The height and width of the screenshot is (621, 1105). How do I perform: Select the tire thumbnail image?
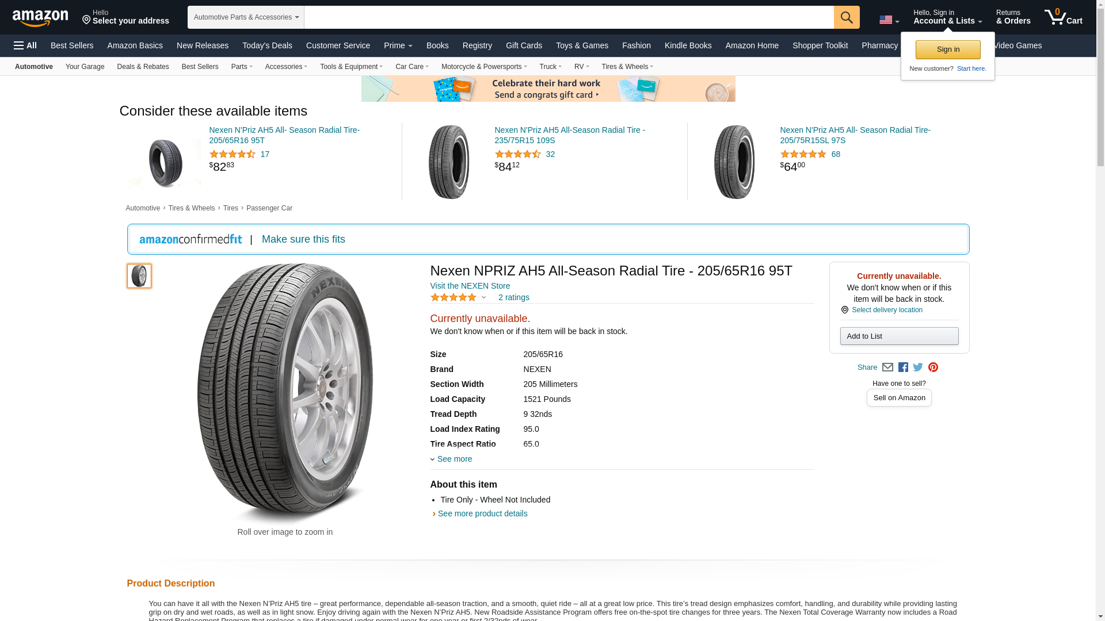[139, 276]
